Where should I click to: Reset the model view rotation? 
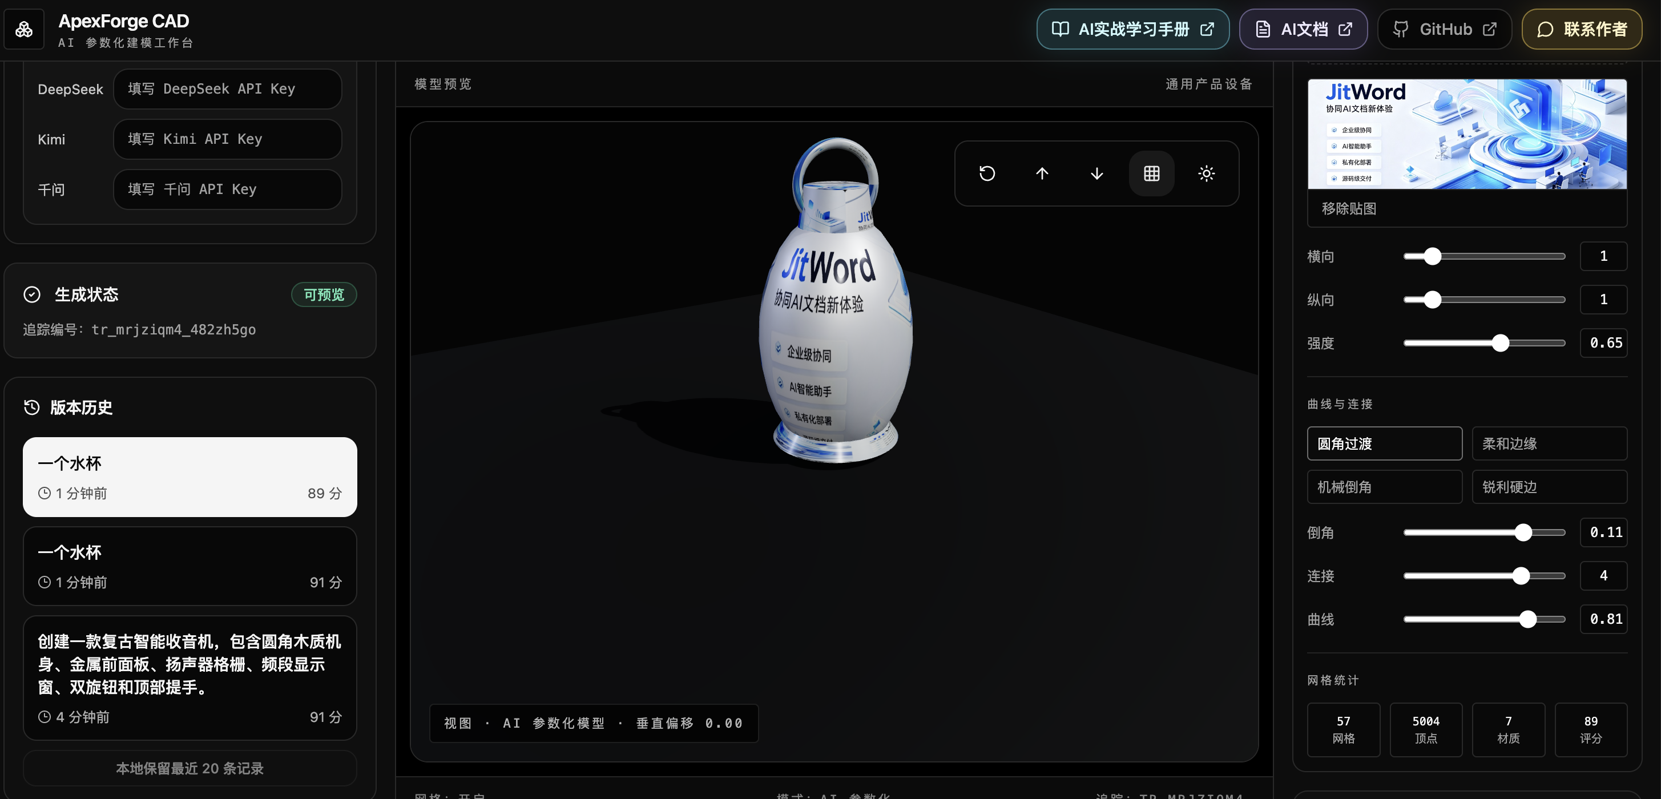click(987, 173)
